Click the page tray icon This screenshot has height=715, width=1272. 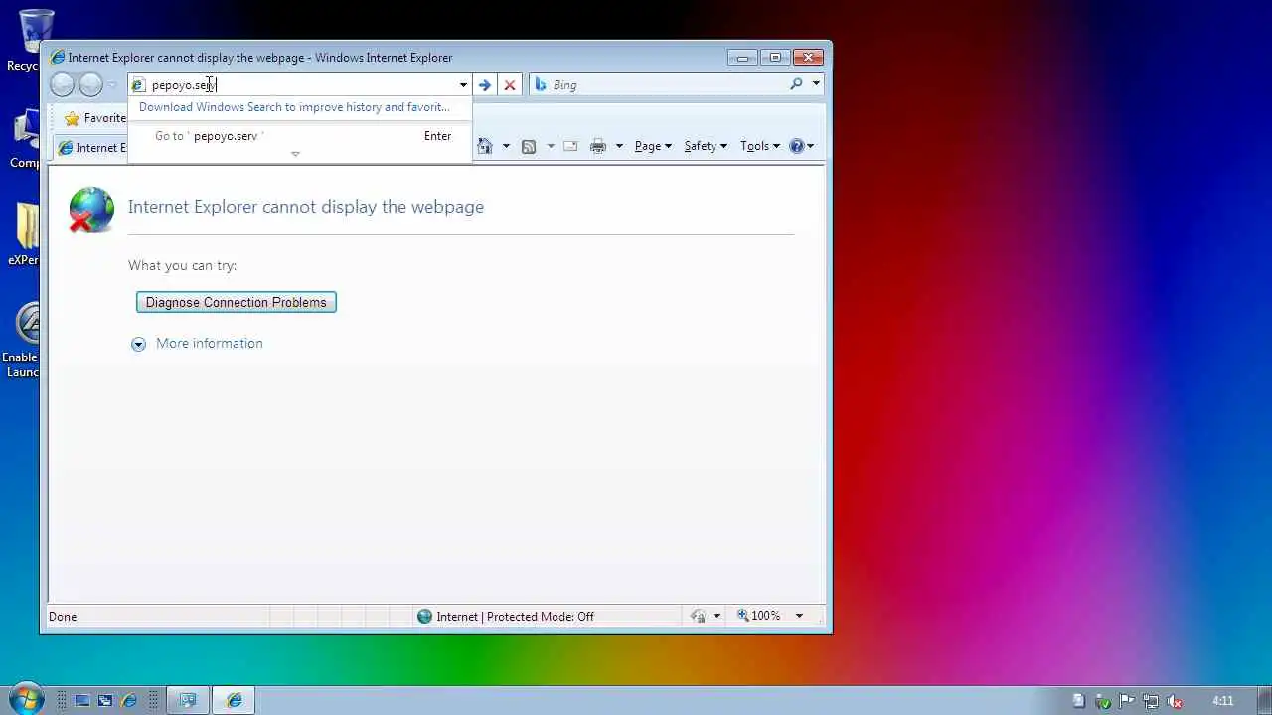pyautogui.click(x=1079, y=700)
